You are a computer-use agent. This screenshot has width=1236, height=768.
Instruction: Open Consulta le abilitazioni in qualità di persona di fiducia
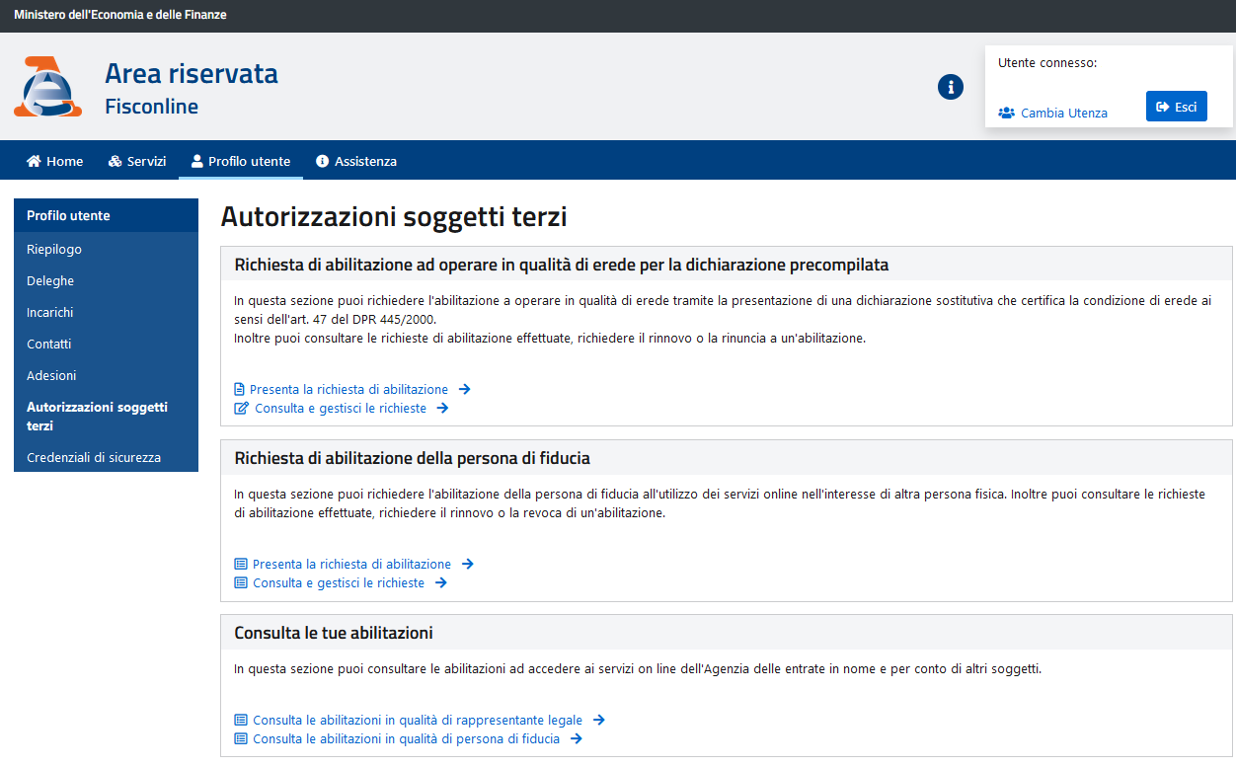(x=406, y=738)
